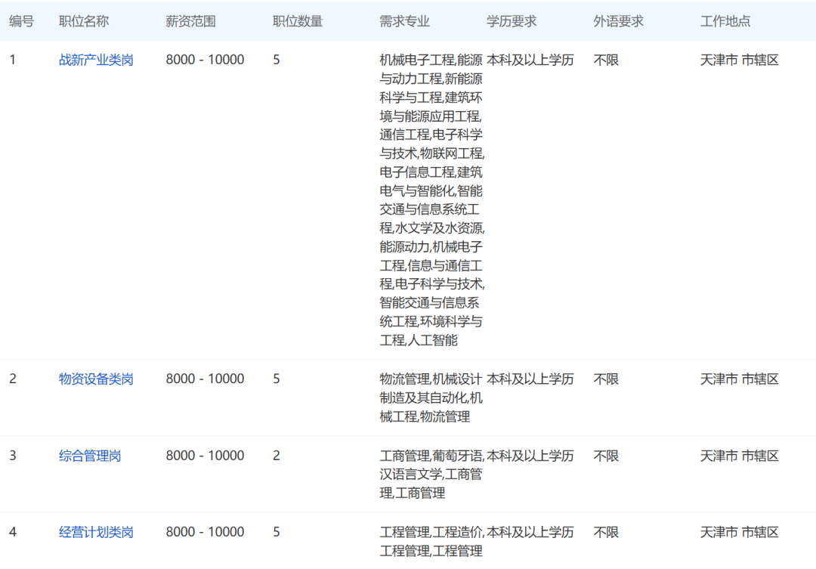Click 天津市 市辖区 in 经营计划类岗 row
Viewport: 816px width, 569px height.
[x=740, y=532]
